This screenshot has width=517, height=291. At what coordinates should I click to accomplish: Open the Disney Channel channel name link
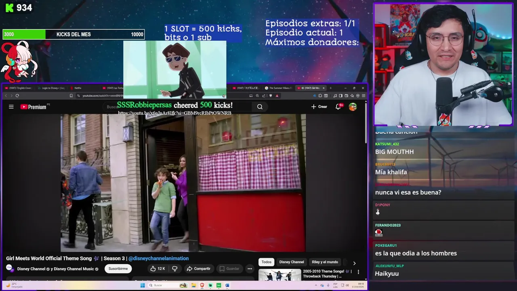(31, 269)
